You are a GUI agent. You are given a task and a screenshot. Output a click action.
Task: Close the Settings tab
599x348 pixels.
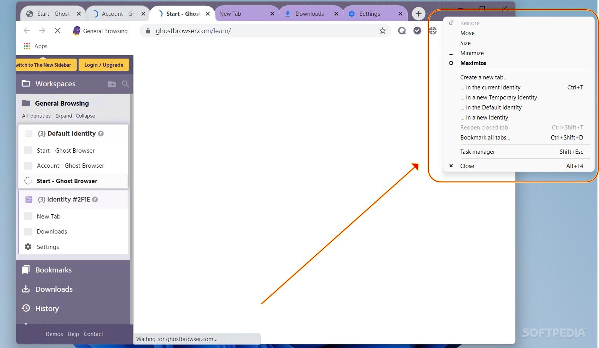click(x=401, y=14)
